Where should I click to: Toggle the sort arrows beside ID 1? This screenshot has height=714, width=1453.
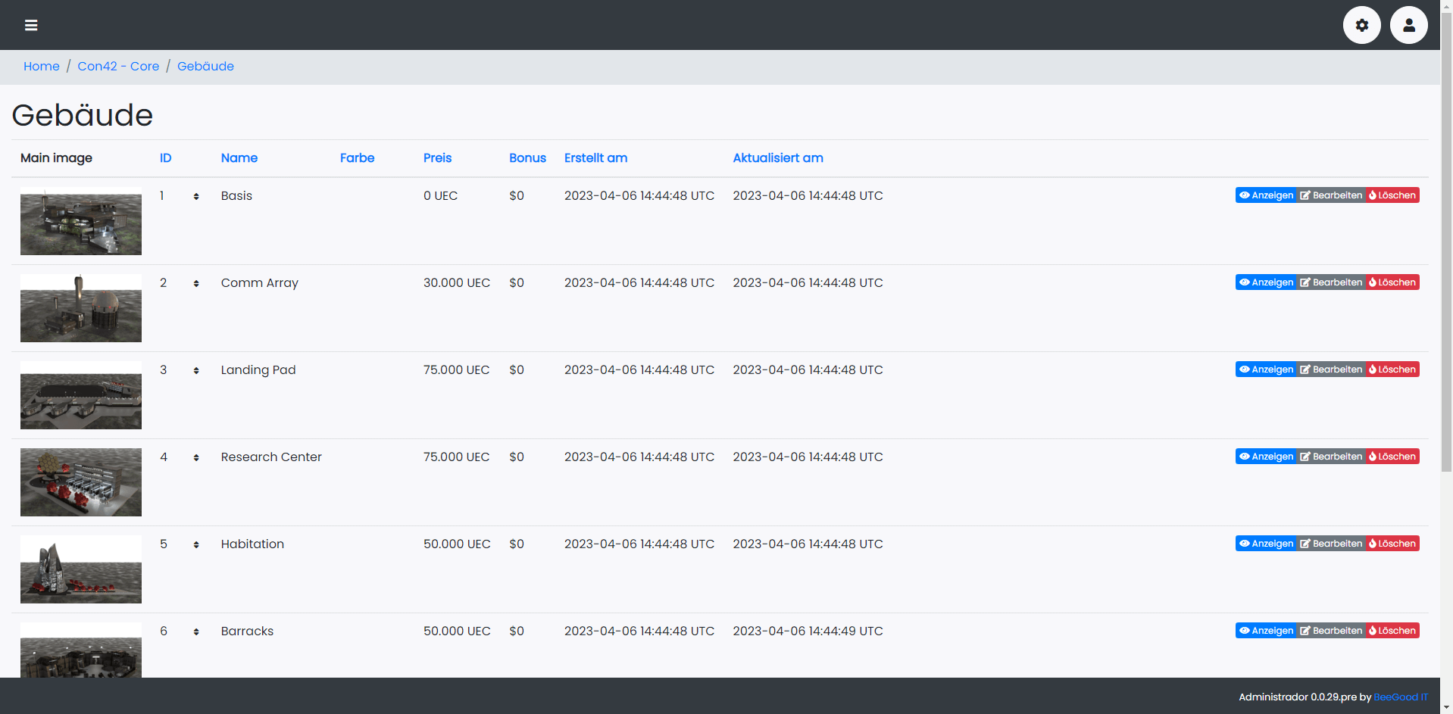196,196
